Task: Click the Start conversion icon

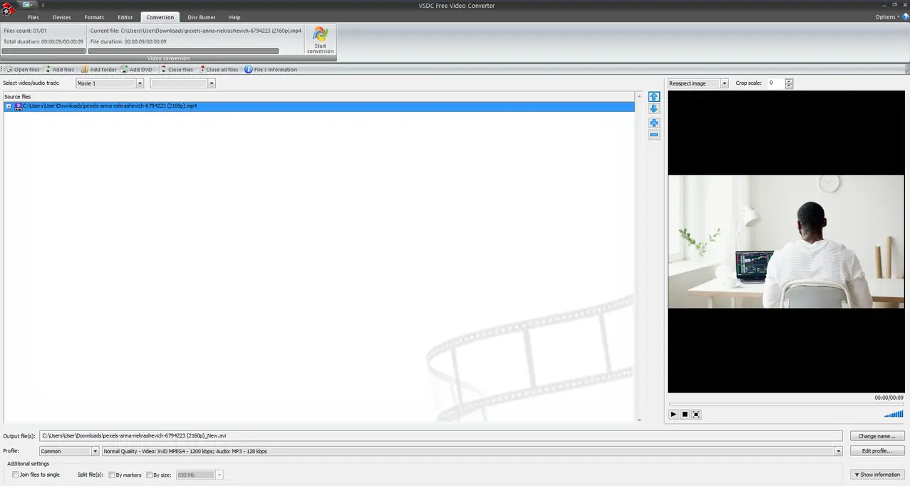Action: click(320, 36)
